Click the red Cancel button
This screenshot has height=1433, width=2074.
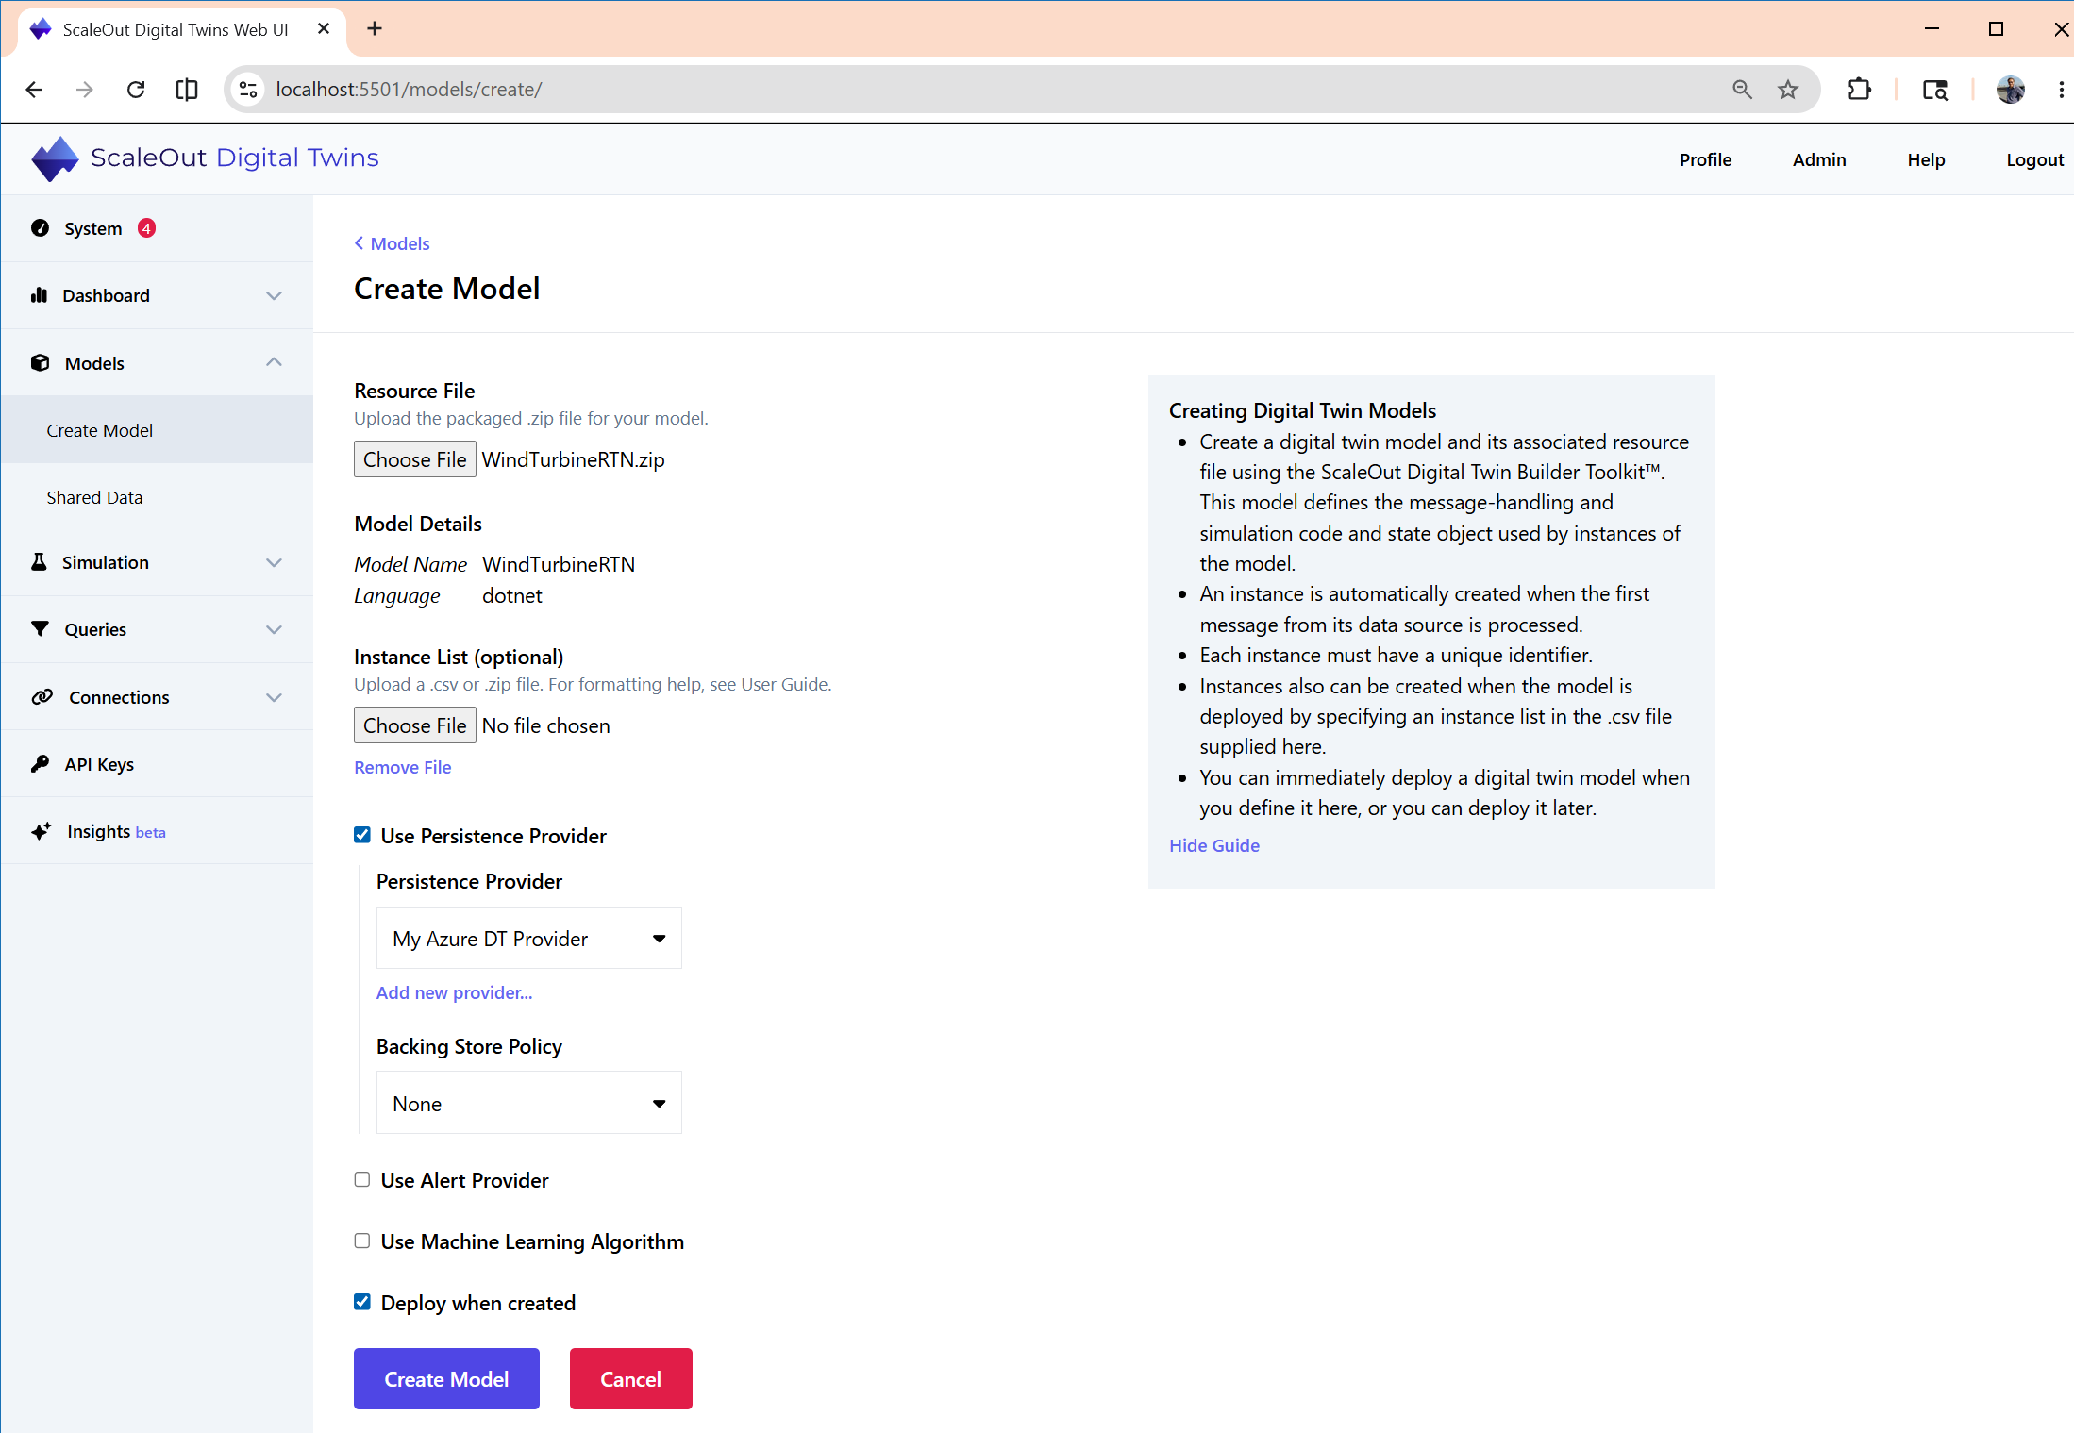630,1378
